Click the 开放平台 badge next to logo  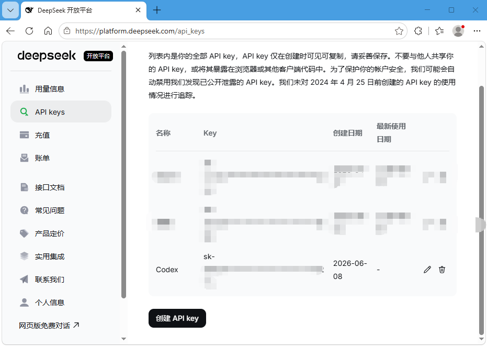coord(98,56)
